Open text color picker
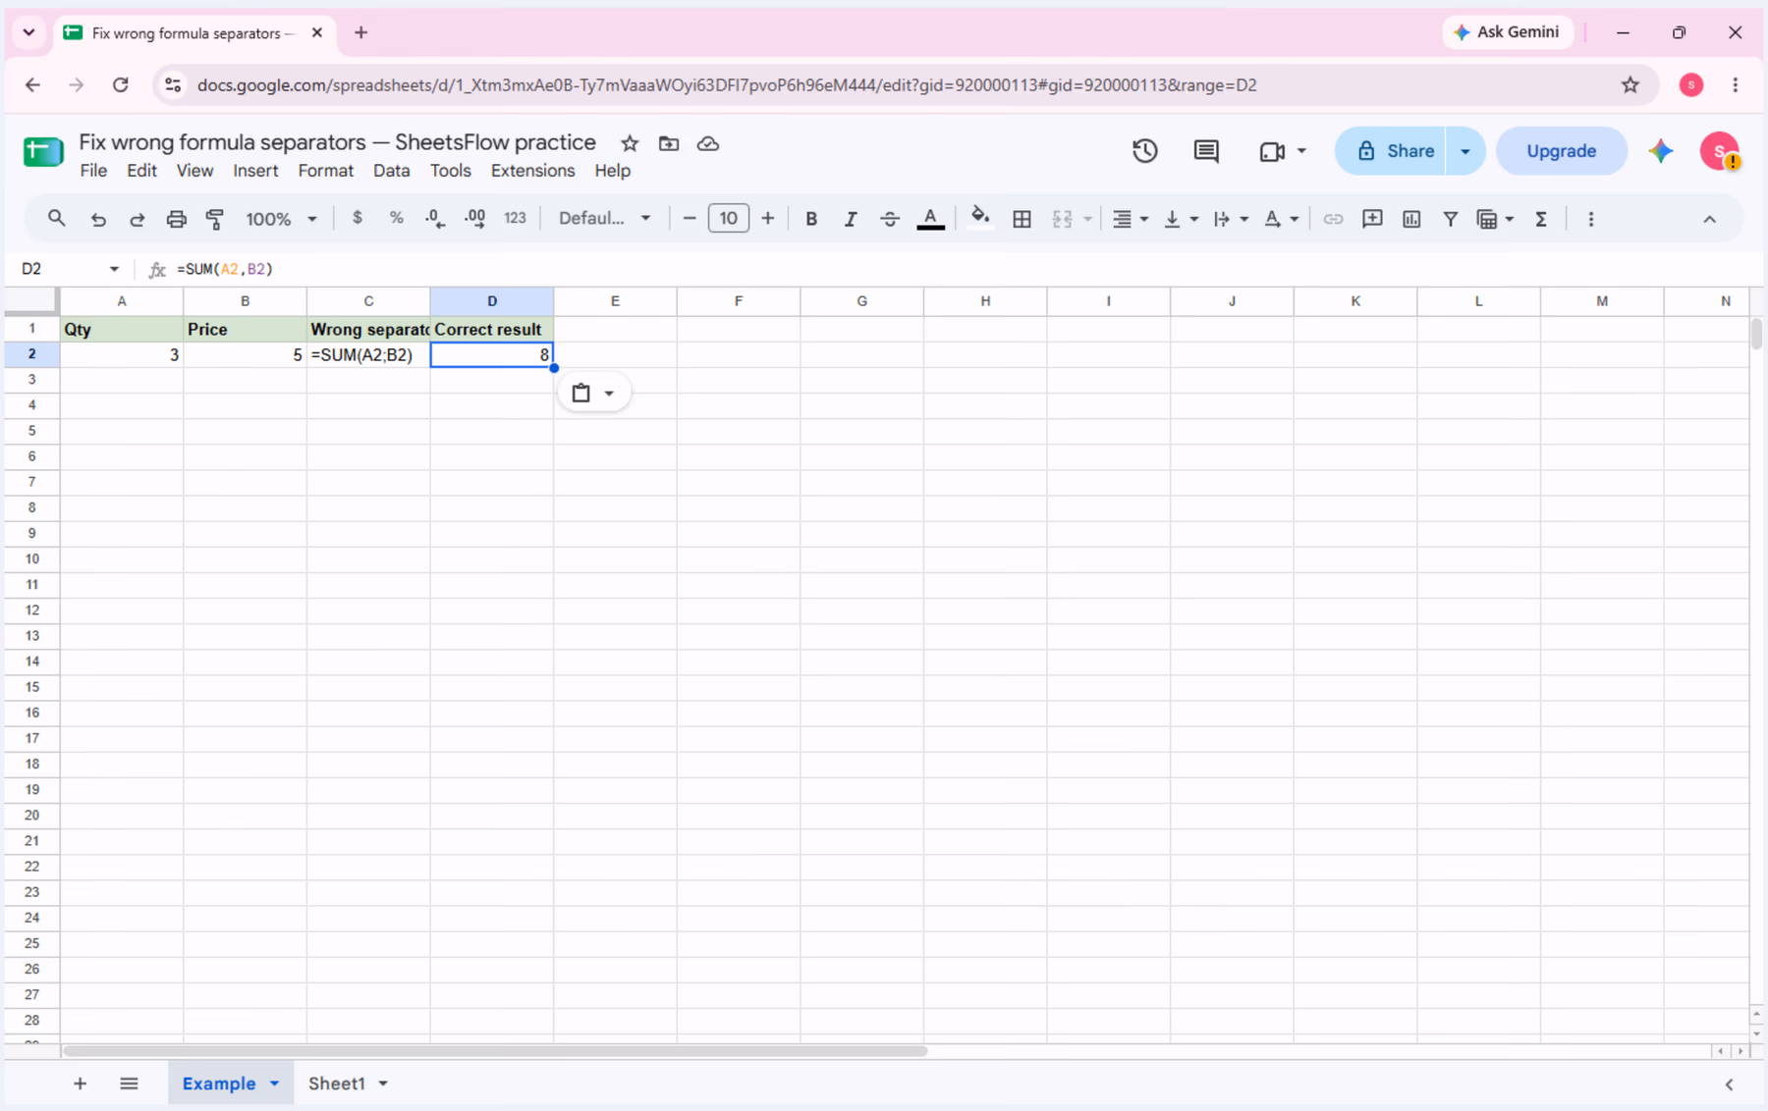The height and width of the screenshot is (1111, 1768). [x=930, y=219]
